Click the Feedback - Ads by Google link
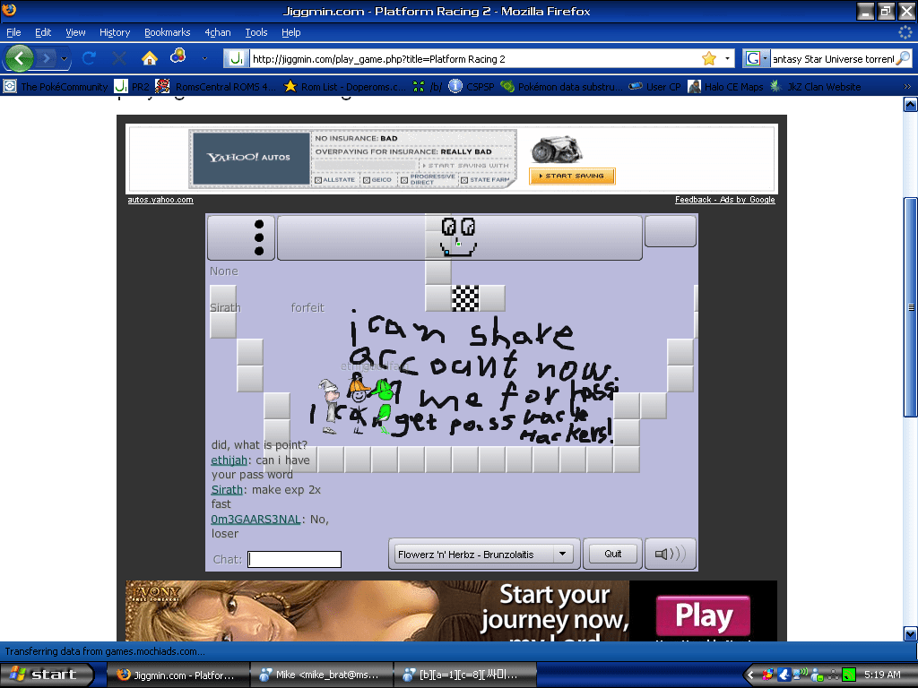 click(x=724, y=200)
